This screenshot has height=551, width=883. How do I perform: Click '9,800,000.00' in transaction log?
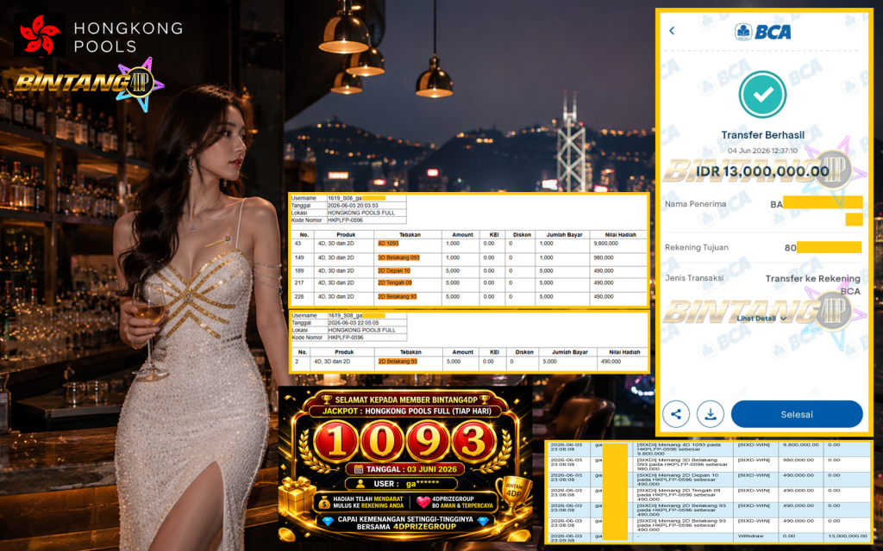(x=801, y=445)
